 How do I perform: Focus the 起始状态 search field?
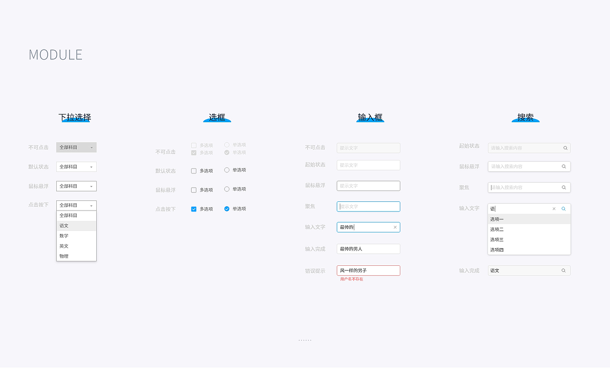pyautogui.click(x=529, y=148)
